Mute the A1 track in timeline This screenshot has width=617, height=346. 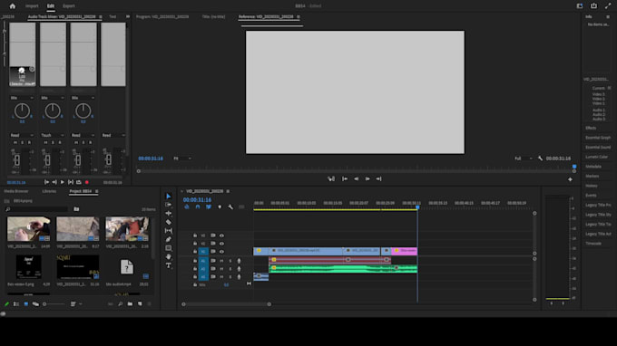[x=221, y=261]
